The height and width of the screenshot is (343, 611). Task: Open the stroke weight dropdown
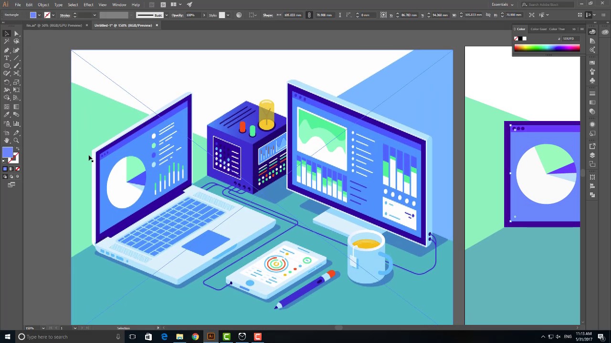[x=95, y=15]
